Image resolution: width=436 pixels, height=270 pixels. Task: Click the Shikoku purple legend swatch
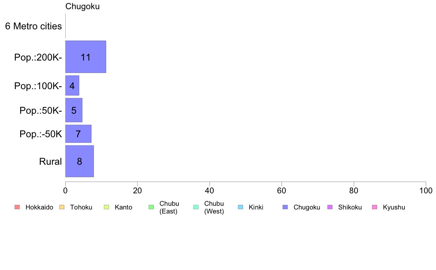330,207
